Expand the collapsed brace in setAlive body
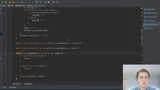 51,43
